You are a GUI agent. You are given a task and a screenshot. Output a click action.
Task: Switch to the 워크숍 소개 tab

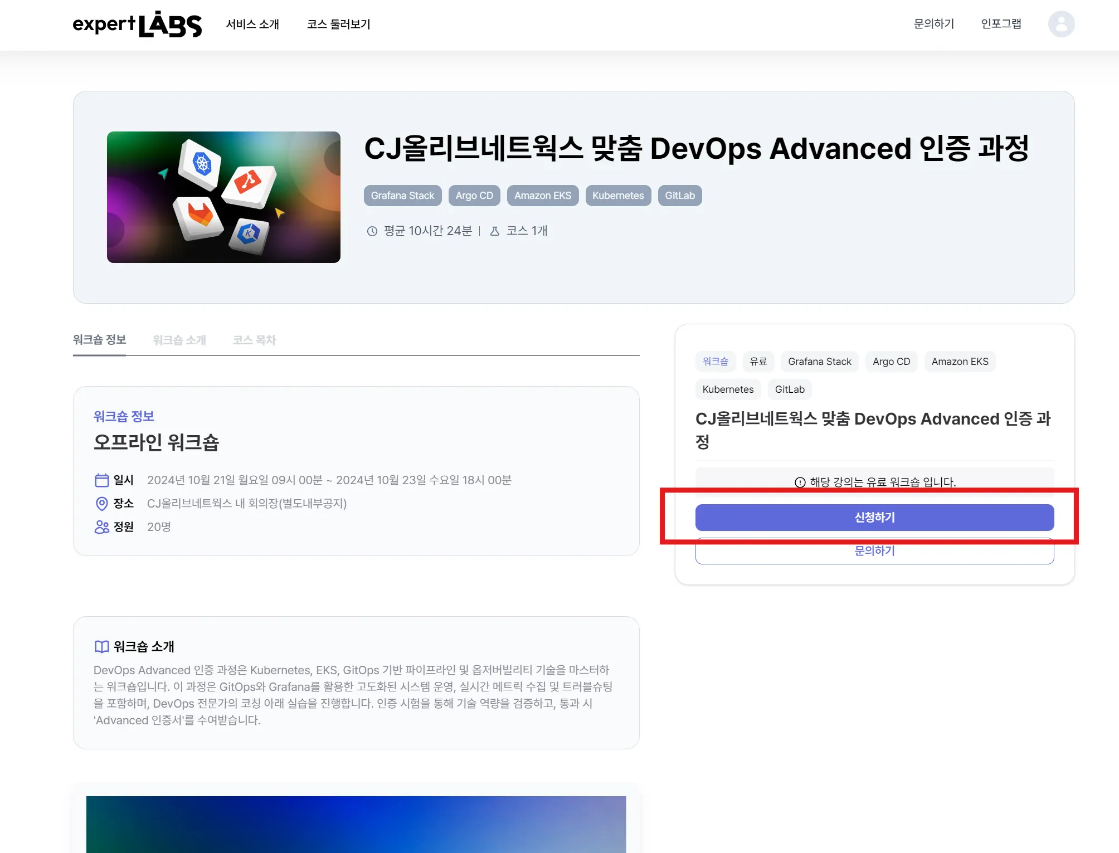[179, 340]
